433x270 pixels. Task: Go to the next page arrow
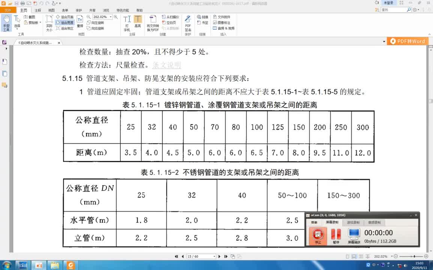tap(220, 256)
